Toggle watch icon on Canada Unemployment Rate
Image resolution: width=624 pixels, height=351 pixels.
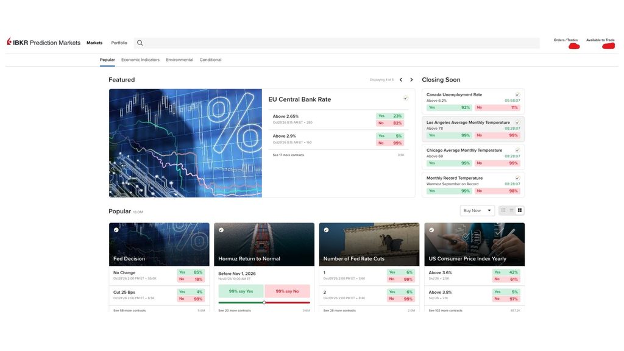pyautogui.click(x=517, y=94)
